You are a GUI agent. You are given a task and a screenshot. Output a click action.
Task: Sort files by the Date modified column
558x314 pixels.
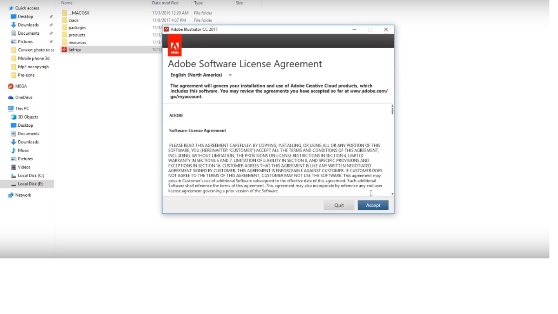pyautogui.click(x=165, y=3)
